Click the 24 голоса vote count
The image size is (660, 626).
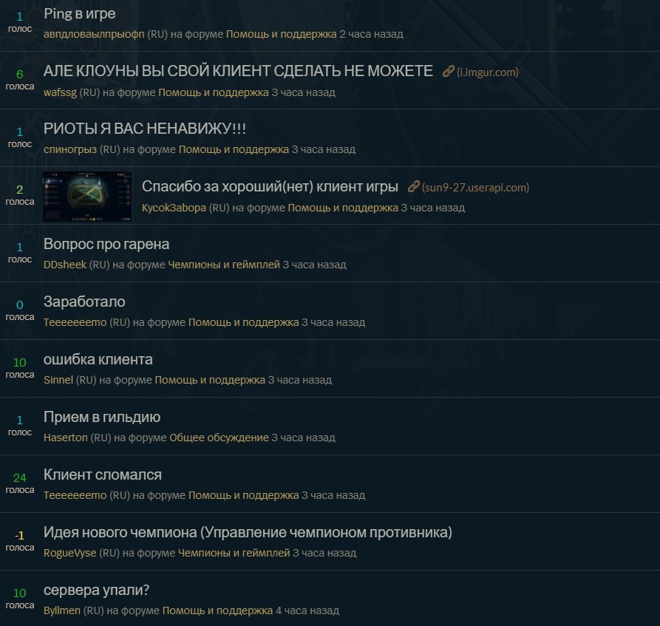tap(20, 483)
